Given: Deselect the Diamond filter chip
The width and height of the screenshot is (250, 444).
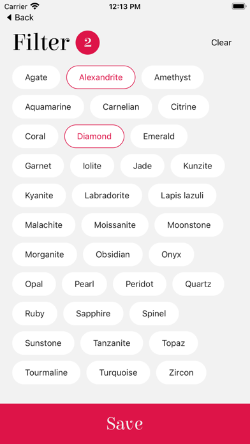Looking at the screenshot, I should click(x=94, y=137).
